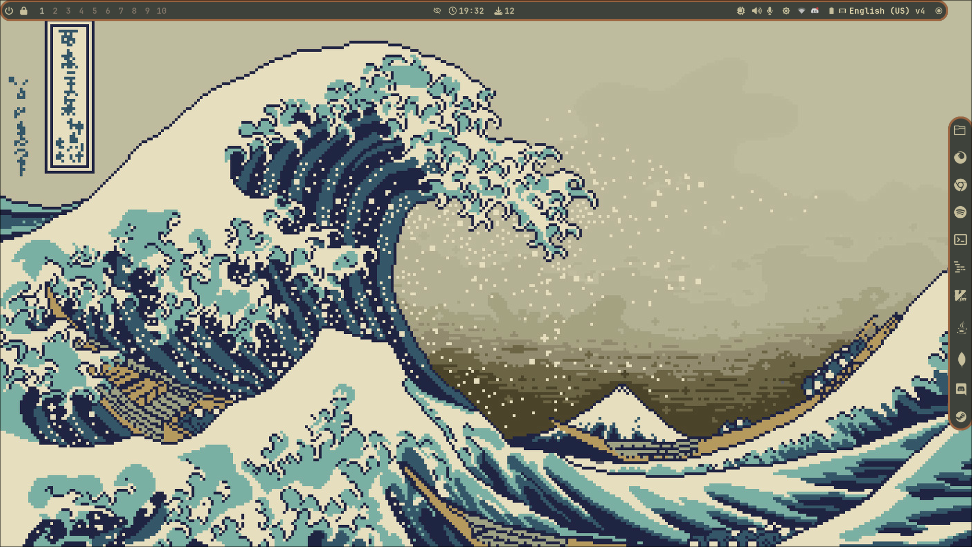The image size is (972, 547).
Task: Launch Steam from the dock
Action: 960,417
